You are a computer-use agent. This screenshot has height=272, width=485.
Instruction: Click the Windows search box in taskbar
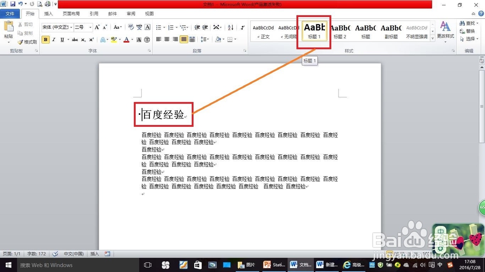[77, 265]
